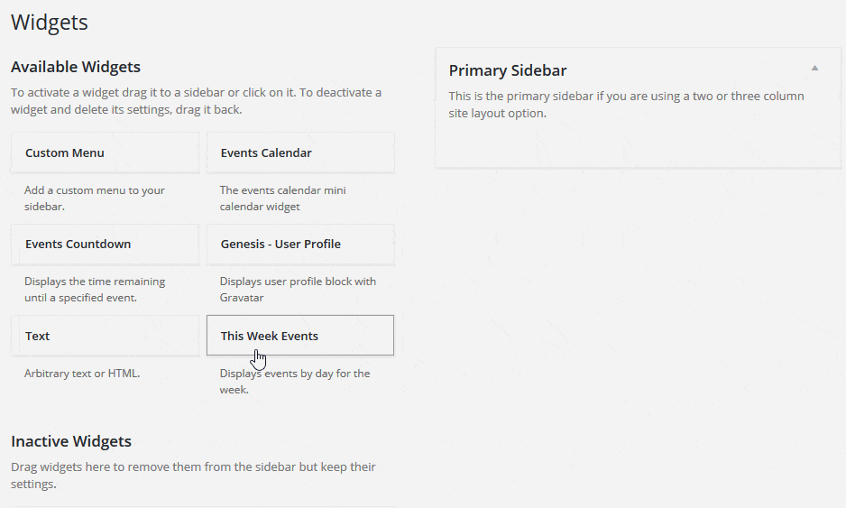Activate the This Week Events widget
The width and height of the screenshot is (846, 508).
click(300, 336)
